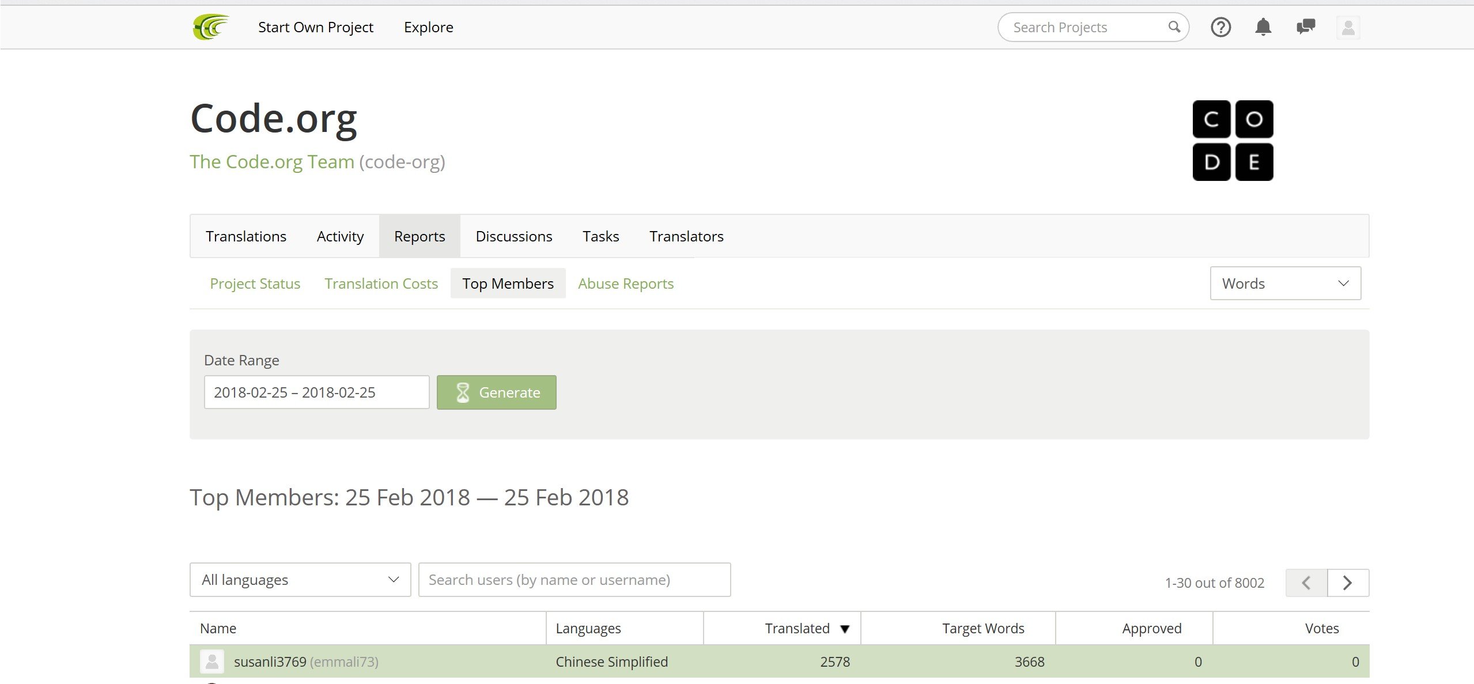Click susanli3769's avatar icon
The width and height of the screenshot is (1474, 684).
[x=212, y=661]
